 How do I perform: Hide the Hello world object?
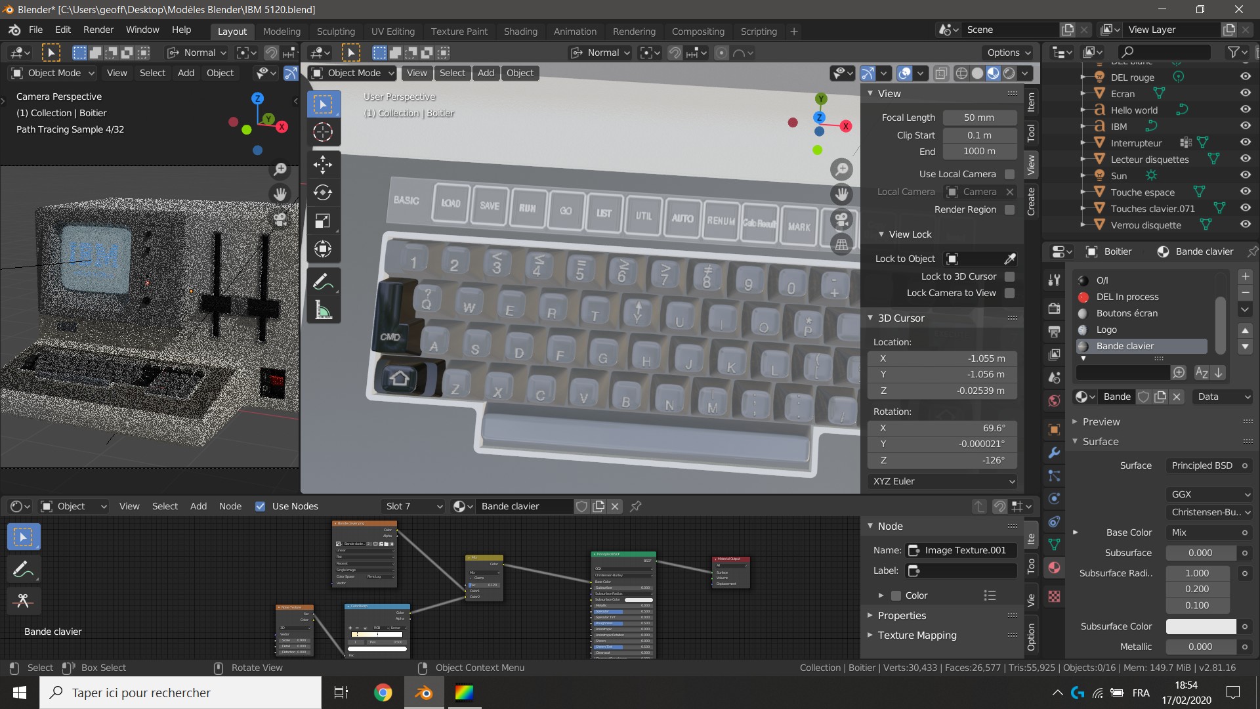click(x=1245, y=110)
